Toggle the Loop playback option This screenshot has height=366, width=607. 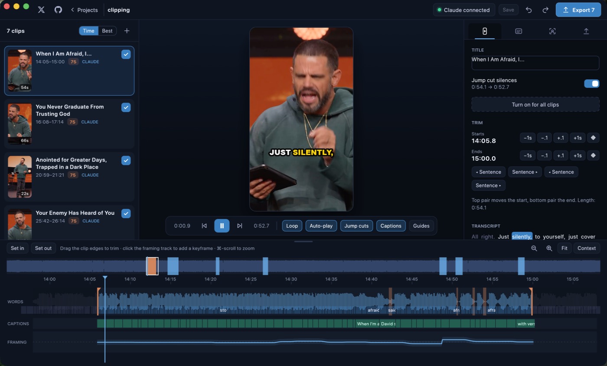(x=292, y=226)
